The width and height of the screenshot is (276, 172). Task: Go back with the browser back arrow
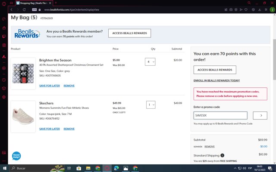(12, 9)
